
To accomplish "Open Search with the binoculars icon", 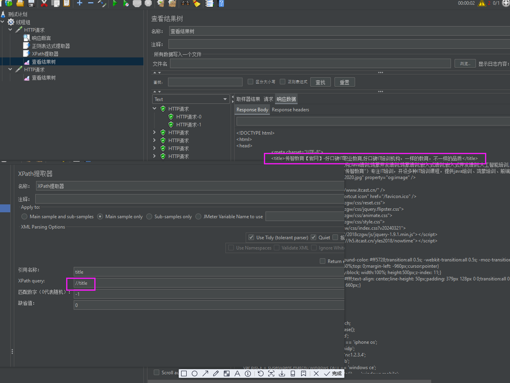I will (x=185, y=3).
